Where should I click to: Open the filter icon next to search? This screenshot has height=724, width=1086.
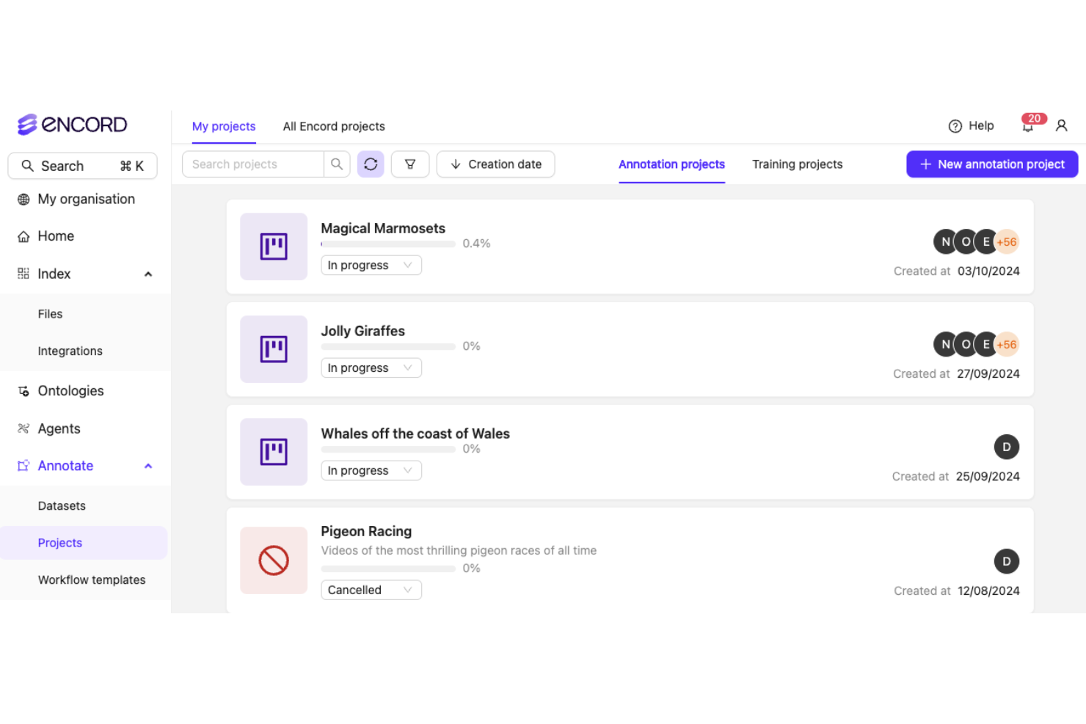pyautogui.click(x=410, y=164)
